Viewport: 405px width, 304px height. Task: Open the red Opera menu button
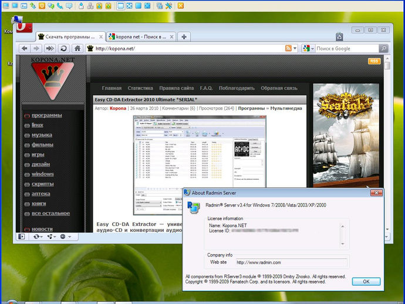coord(24,28)
